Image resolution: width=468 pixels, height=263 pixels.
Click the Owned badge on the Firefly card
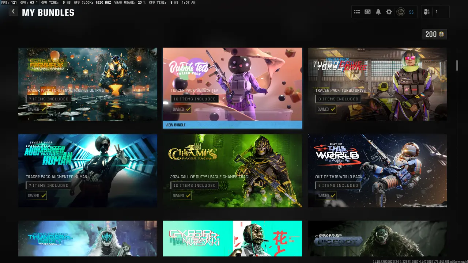[x=37, y=109]
